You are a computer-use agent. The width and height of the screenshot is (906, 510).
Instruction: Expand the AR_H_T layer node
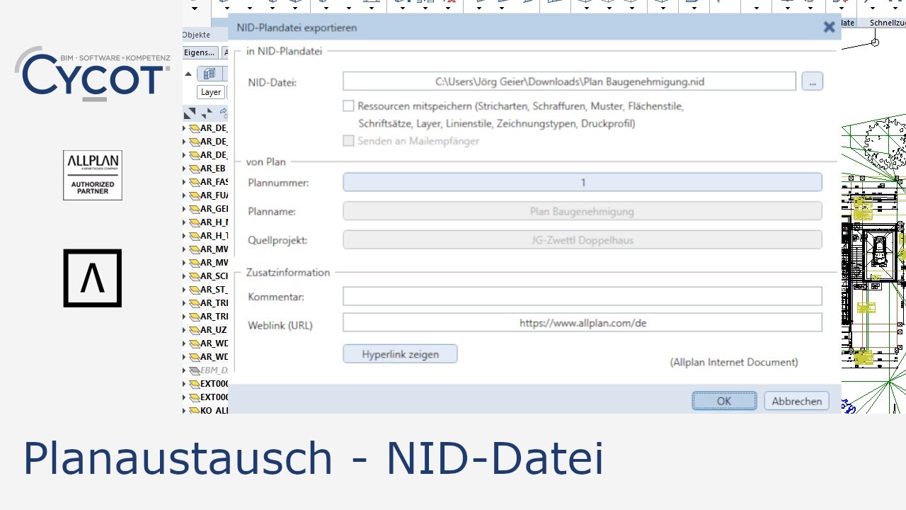coord(185,236)
